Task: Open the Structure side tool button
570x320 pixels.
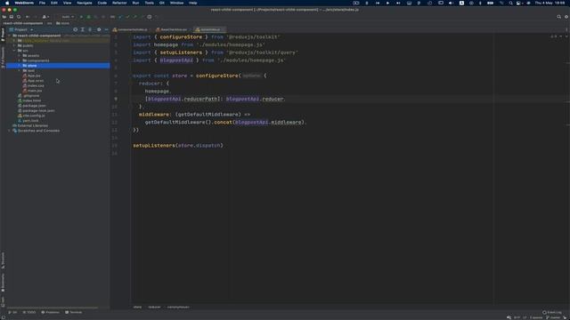Action: coord(3,260)
